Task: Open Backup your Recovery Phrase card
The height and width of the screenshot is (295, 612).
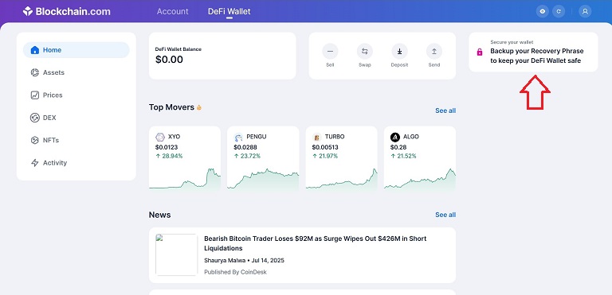Action: (x=533, y=52)
